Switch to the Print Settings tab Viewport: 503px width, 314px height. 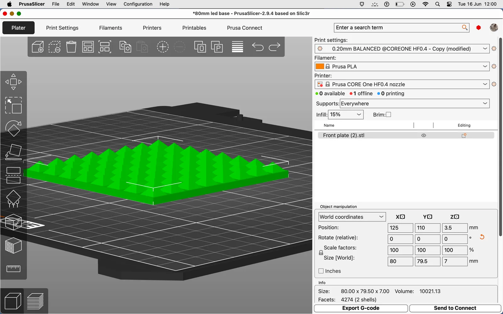pos(62,28)
